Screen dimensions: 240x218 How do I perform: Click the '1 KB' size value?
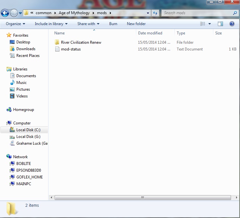click(x=233, y=49)
